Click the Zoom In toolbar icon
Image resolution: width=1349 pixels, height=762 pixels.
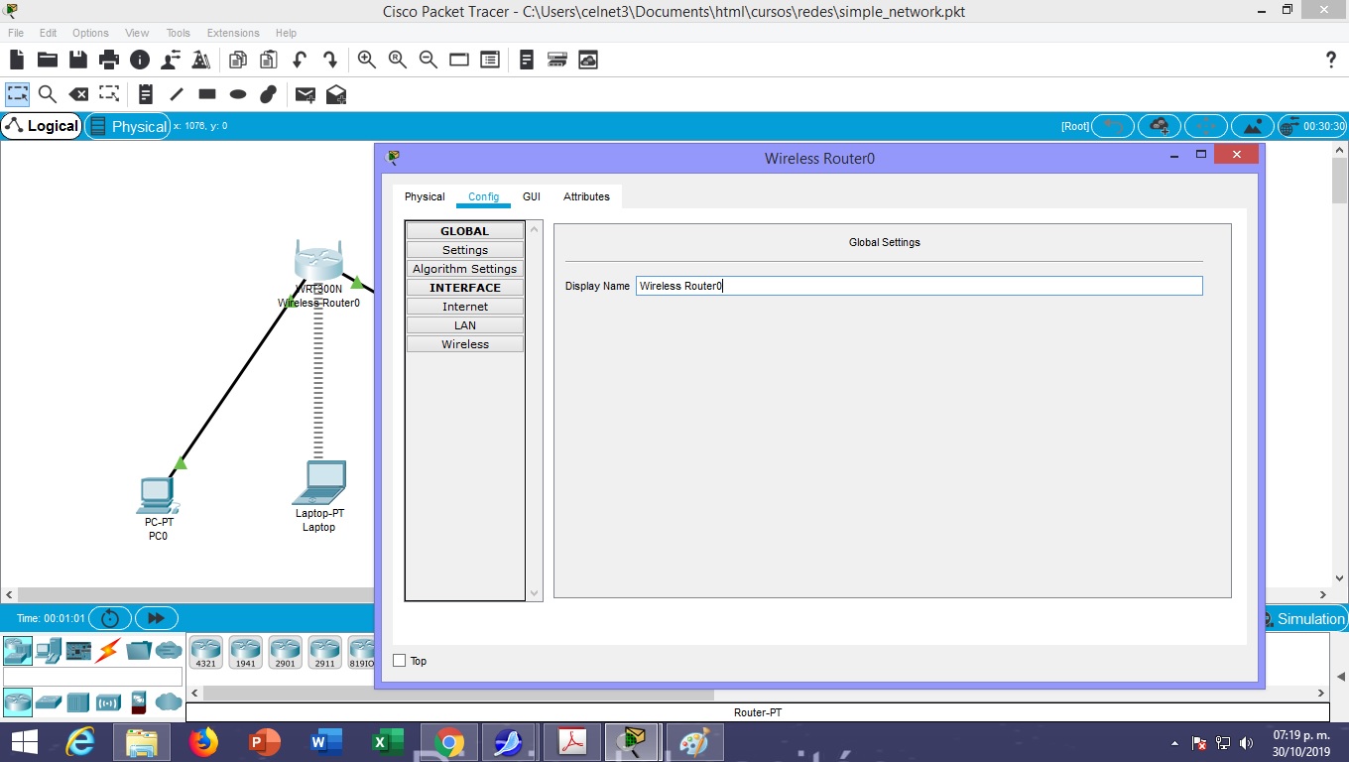tap(367, 60)
